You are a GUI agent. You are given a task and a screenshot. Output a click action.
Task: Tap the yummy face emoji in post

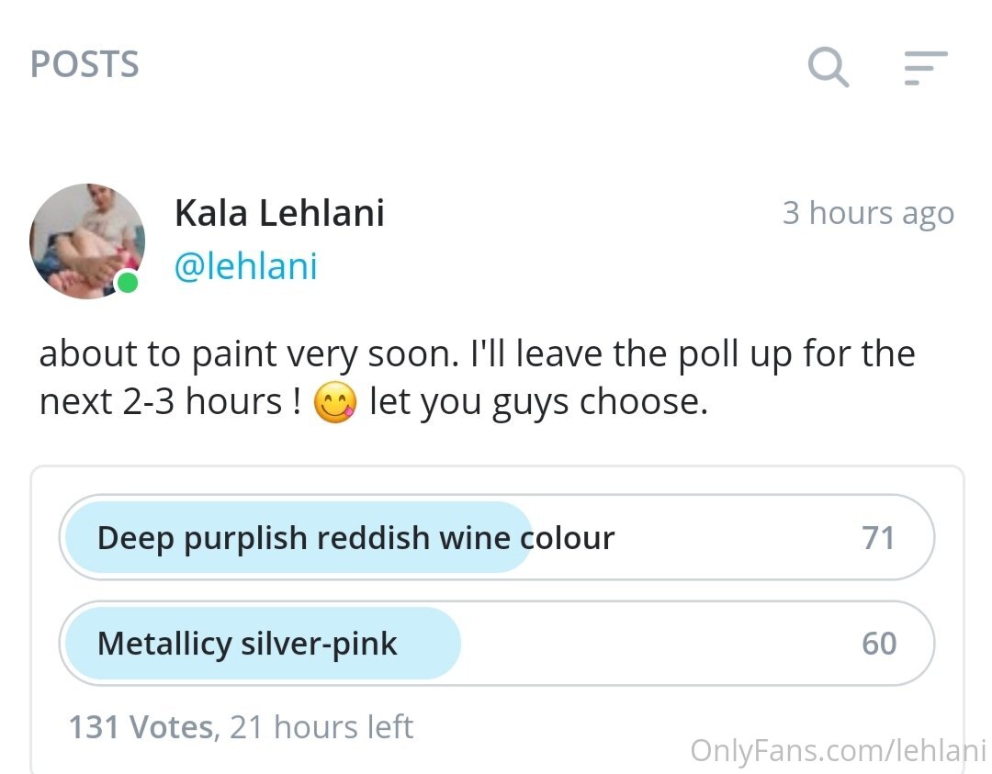pyautogui.click(x=335, y=402)
